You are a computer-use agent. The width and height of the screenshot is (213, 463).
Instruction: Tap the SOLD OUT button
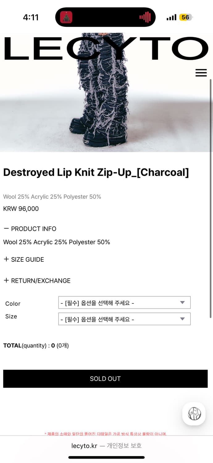[105, 379]
